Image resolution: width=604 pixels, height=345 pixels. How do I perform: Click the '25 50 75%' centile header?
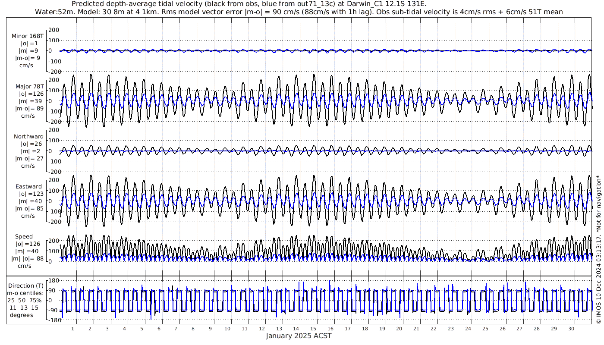[x=24, y=300]
